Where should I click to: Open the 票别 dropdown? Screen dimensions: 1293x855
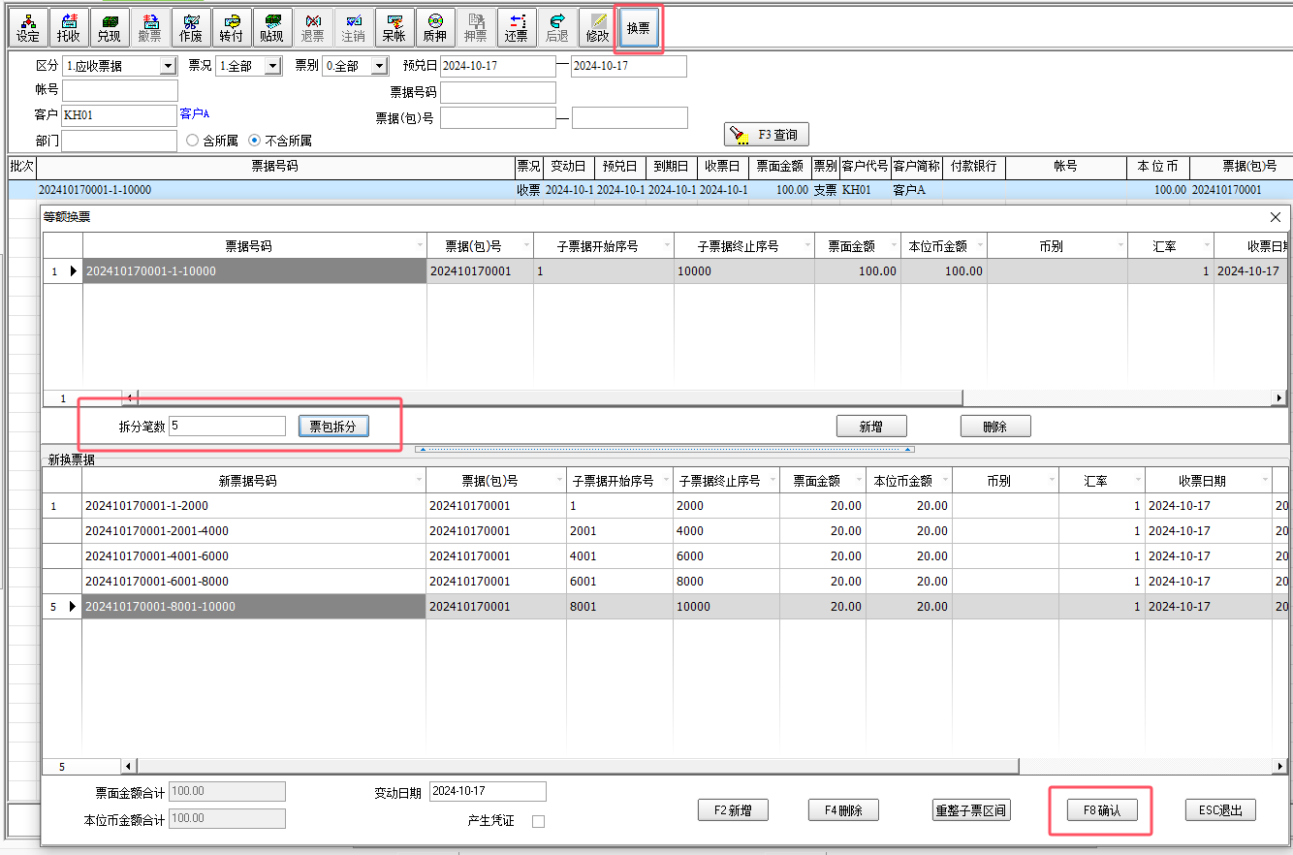point(379,66)
